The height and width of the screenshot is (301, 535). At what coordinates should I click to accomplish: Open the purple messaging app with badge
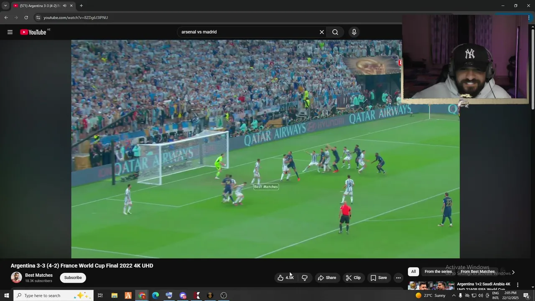coord(183,296)
